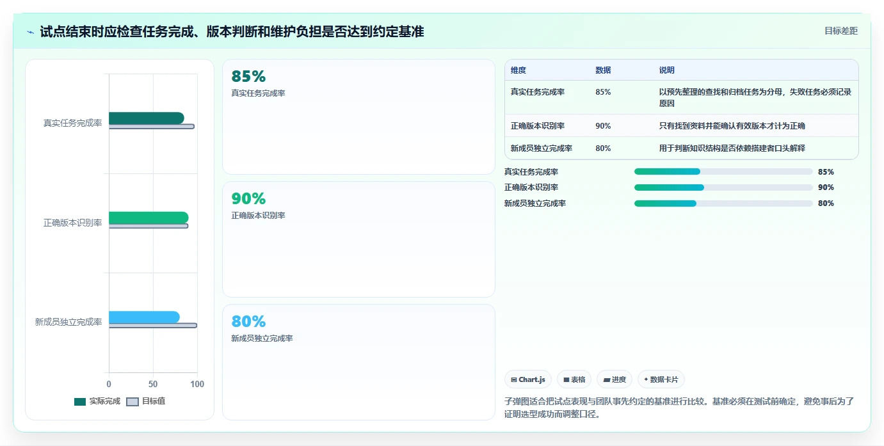Image resolution: width=884 pixels, height=446 pixels.
Task: Click the 80% value in the table
Action: (x=603, y=148)
